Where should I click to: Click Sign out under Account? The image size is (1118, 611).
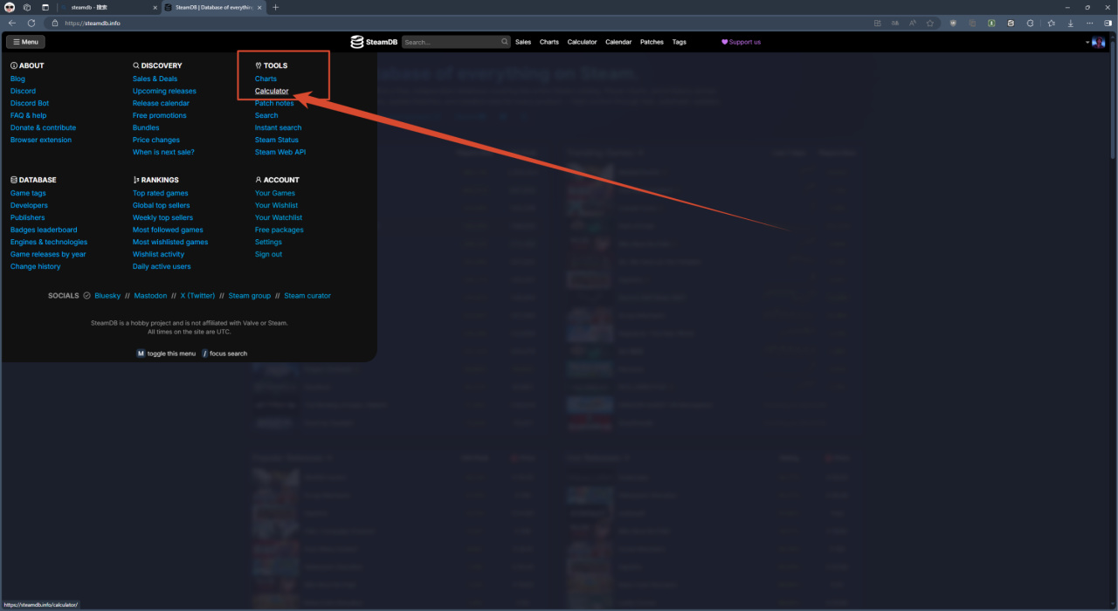point(268,254)
